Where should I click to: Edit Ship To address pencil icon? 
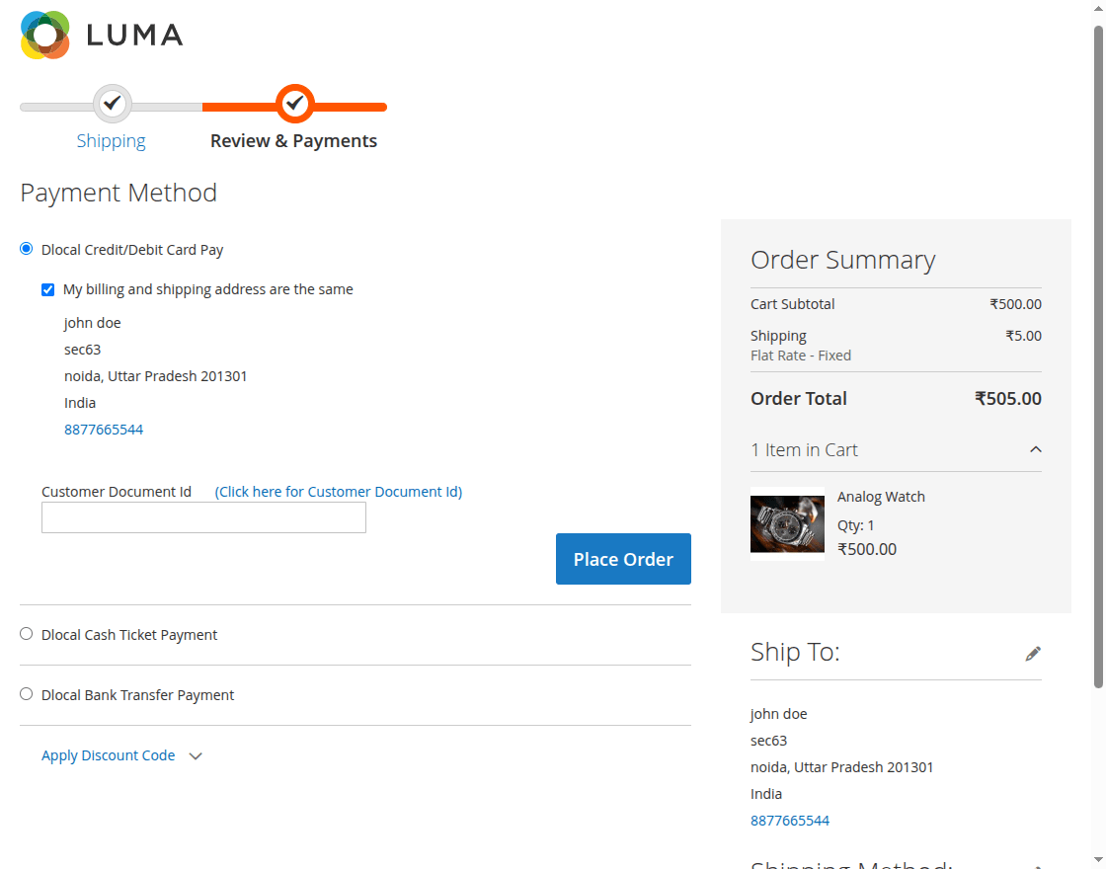pos(1033,653)
